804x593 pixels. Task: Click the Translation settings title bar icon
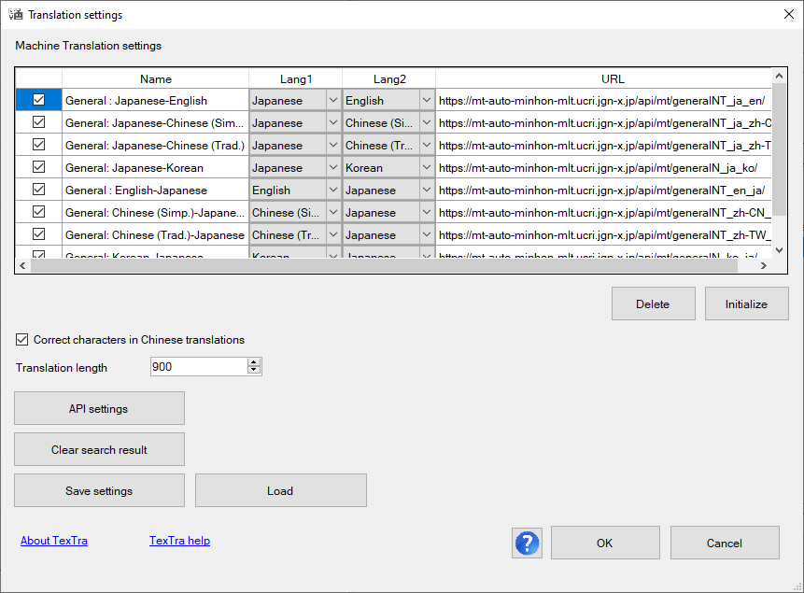click(16, 14)
